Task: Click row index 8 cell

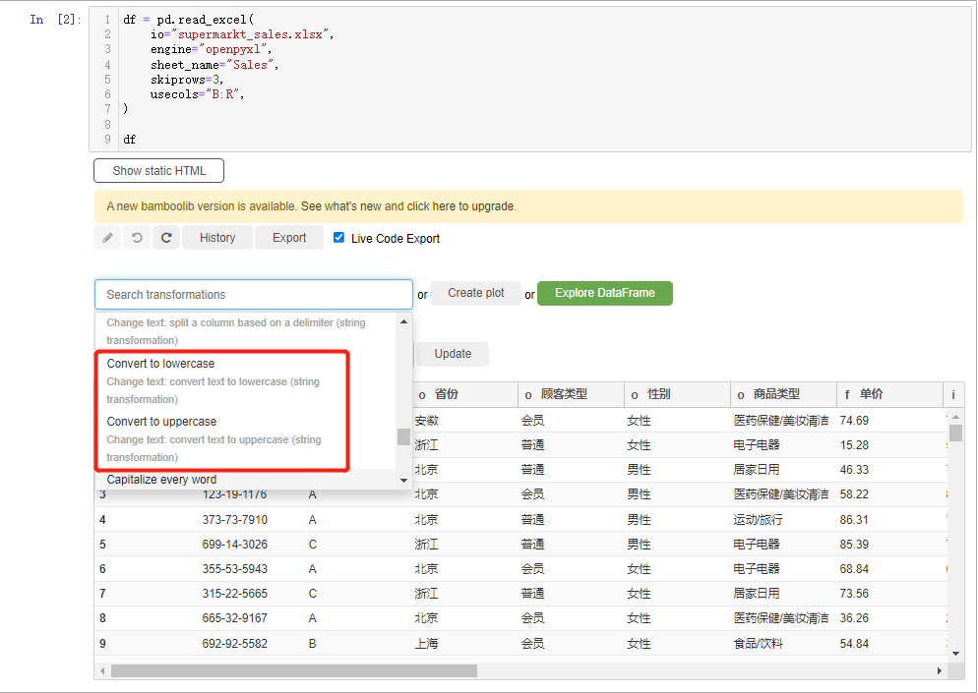Action: click(x=102, y=618)
